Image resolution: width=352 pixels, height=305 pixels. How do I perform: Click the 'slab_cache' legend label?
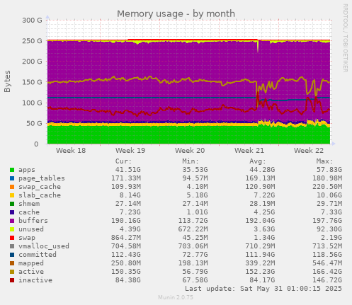tap(40, 195)
